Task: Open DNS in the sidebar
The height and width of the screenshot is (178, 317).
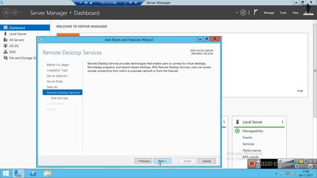Action: [12, 52]
